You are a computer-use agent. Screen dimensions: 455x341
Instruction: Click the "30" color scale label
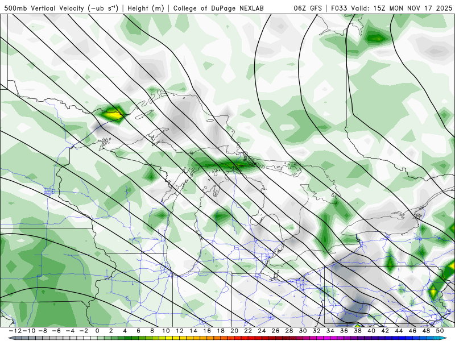tap(303, 331)
